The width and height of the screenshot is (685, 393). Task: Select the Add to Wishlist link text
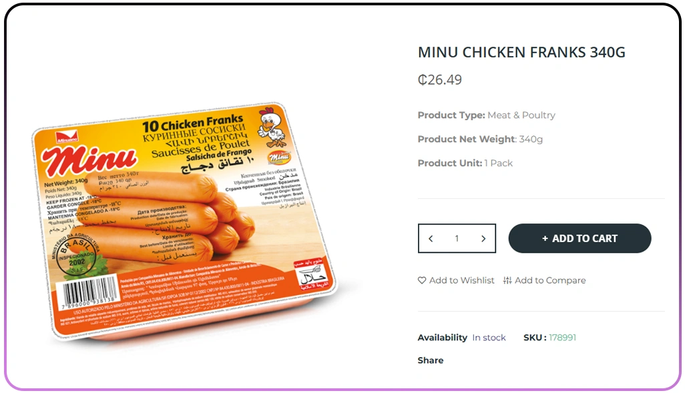[x=461, y=280]
